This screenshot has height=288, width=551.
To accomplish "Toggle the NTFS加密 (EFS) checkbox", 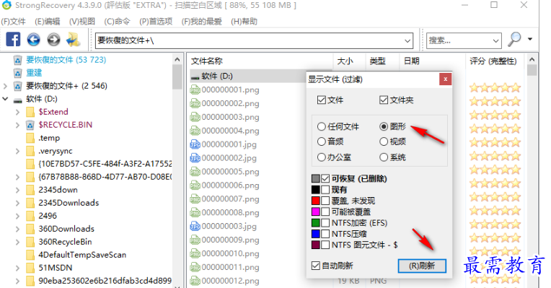I will coord(325,223).
